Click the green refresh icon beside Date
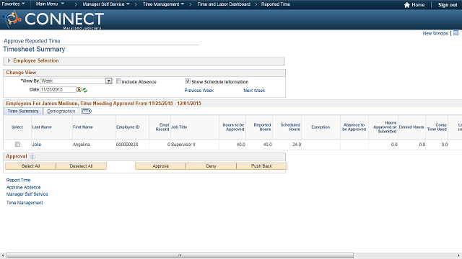This screenshot has height=259, width=462. click(x=85, y=90)
